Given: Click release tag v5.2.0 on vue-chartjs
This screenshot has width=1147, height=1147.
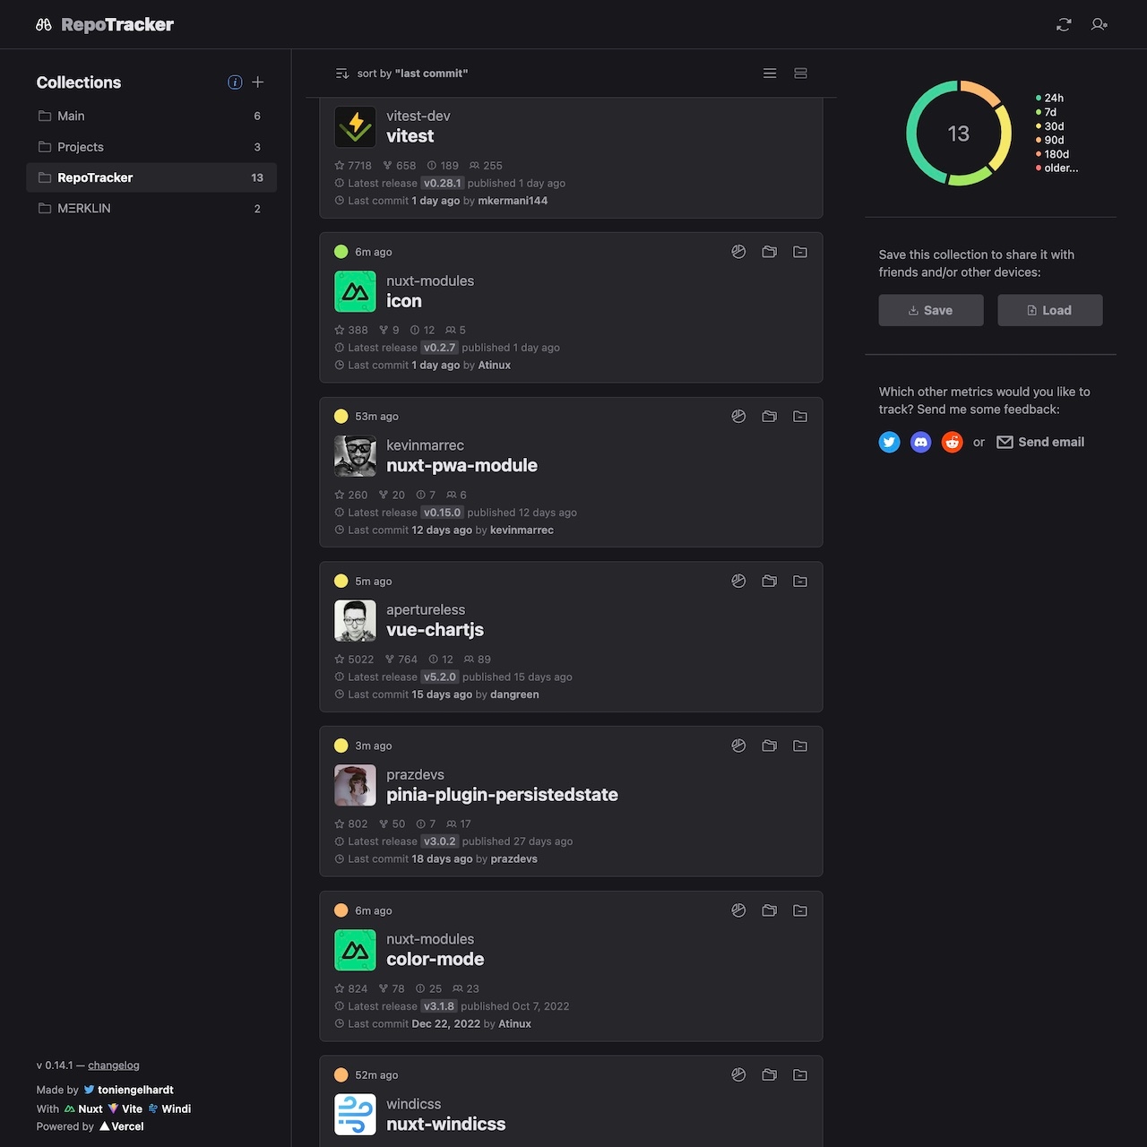Looking at the screenshot, I should click(x=440, y=677).
